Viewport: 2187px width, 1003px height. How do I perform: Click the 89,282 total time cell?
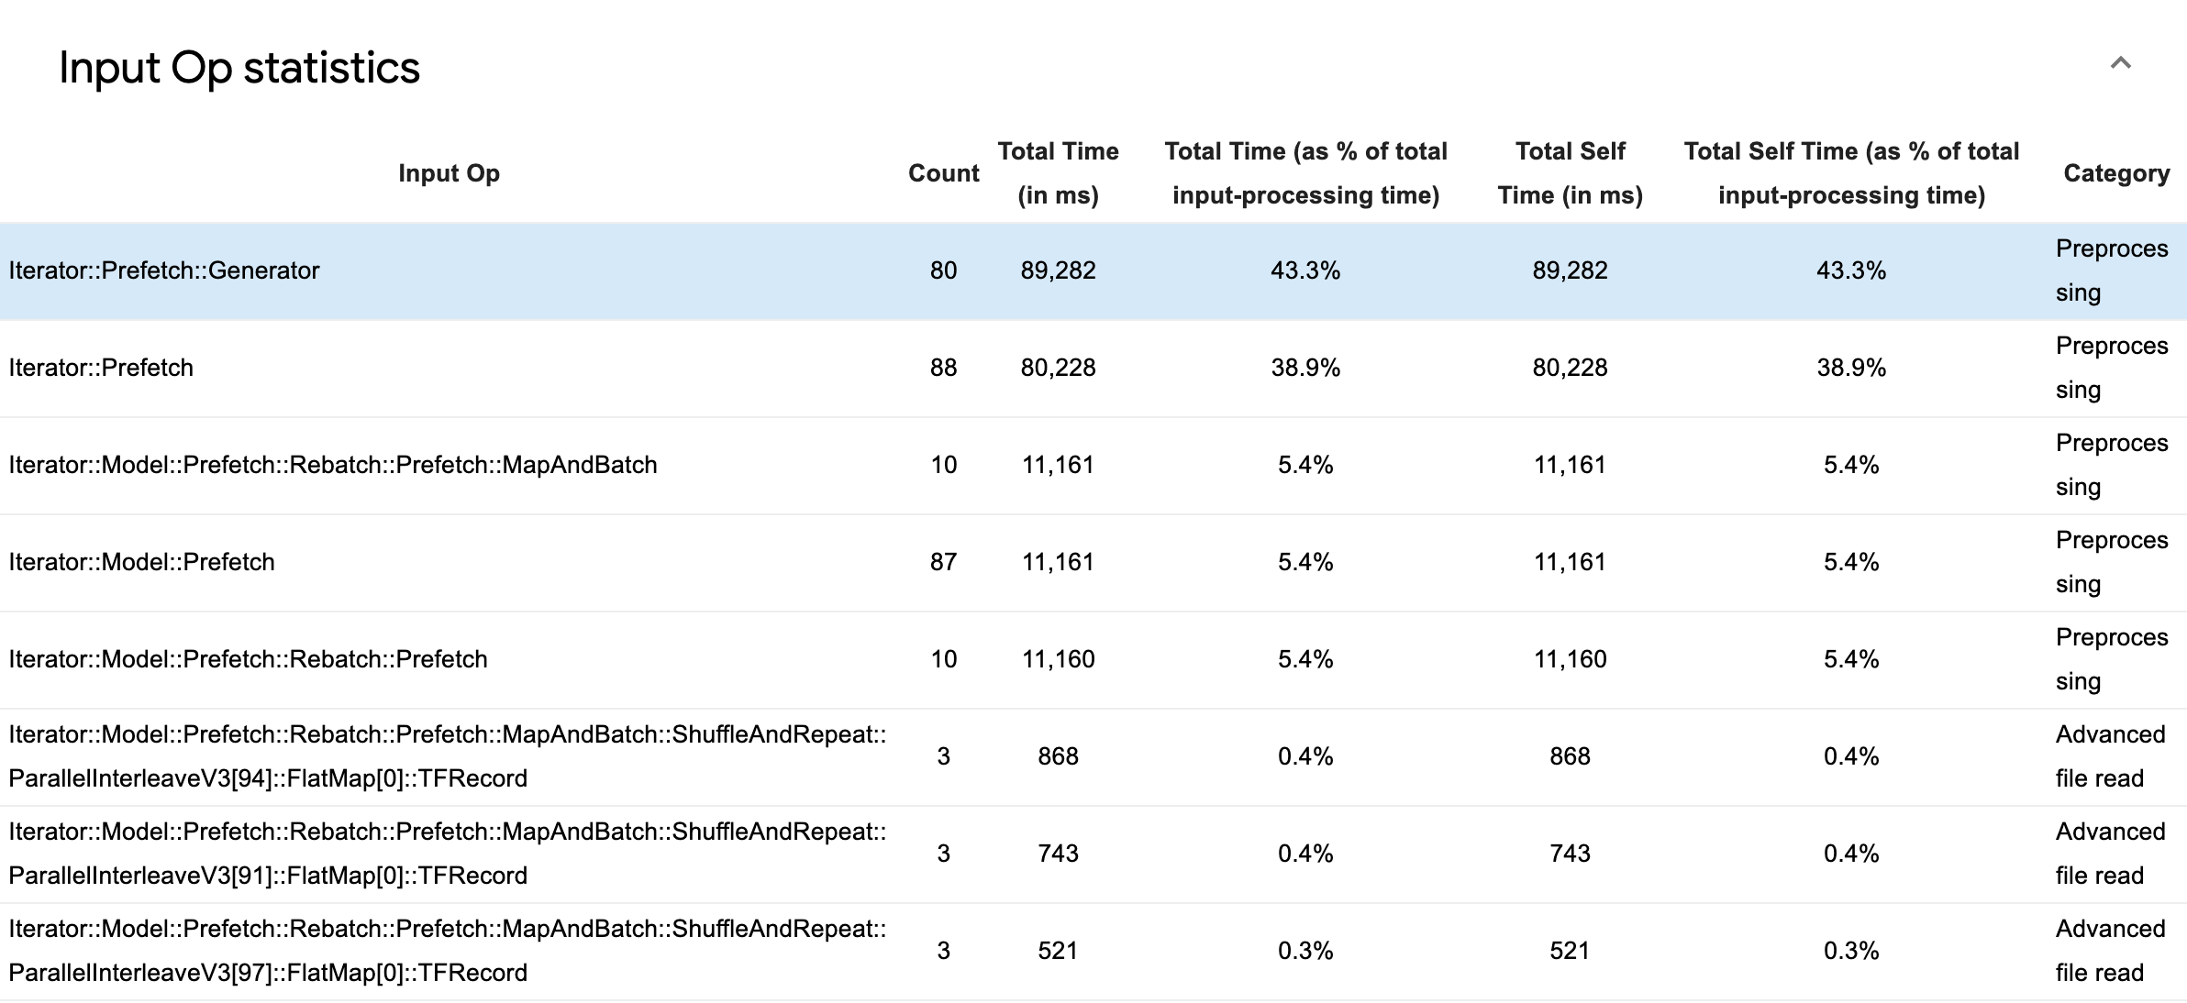click(x=1058, y=270)
